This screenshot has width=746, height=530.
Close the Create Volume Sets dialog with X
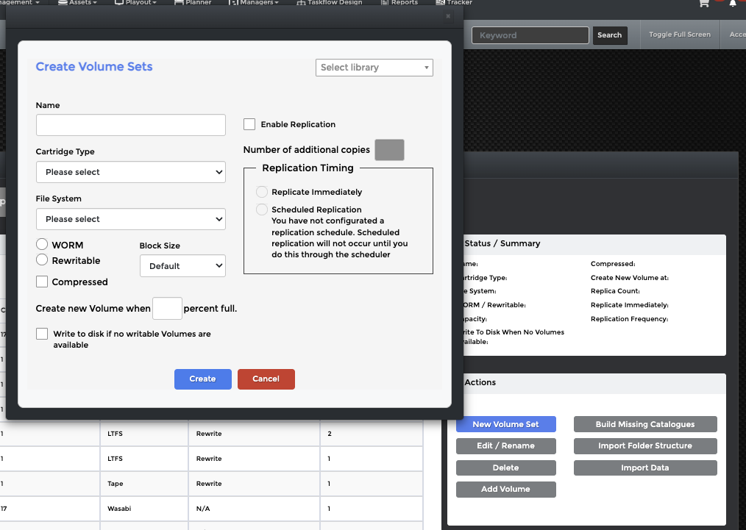[x=448, y=16]
